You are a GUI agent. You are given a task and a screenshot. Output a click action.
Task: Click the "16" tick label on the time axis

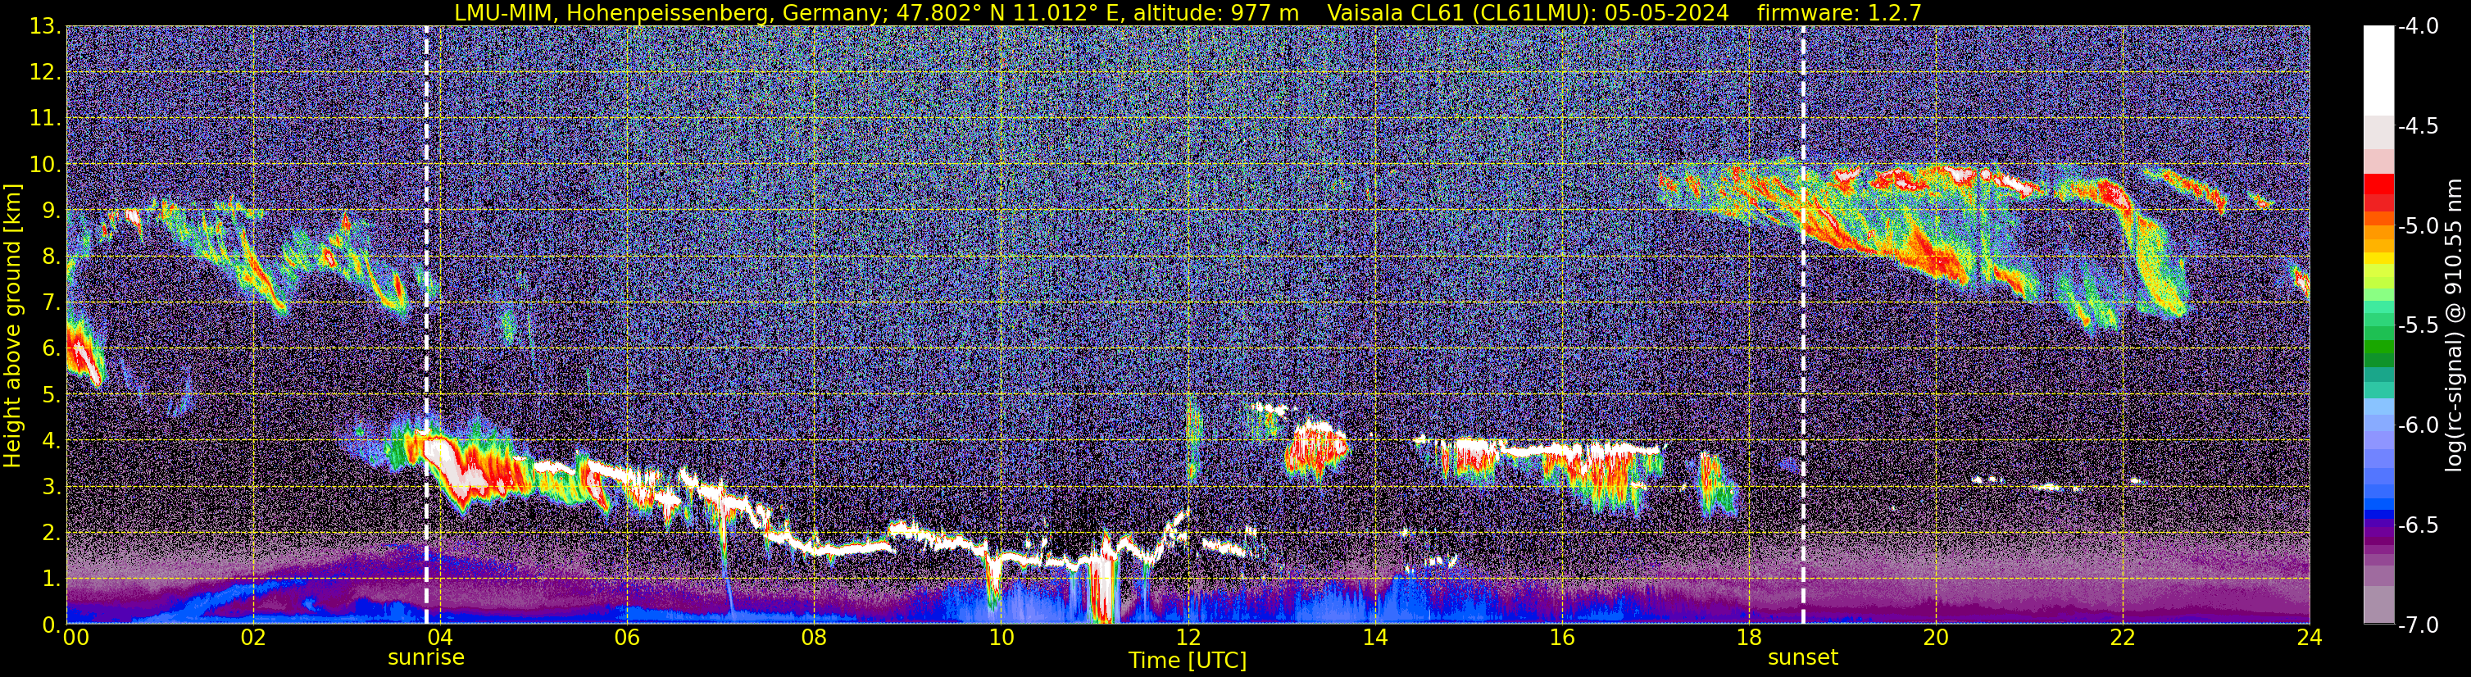click(x=1561, y=638)
